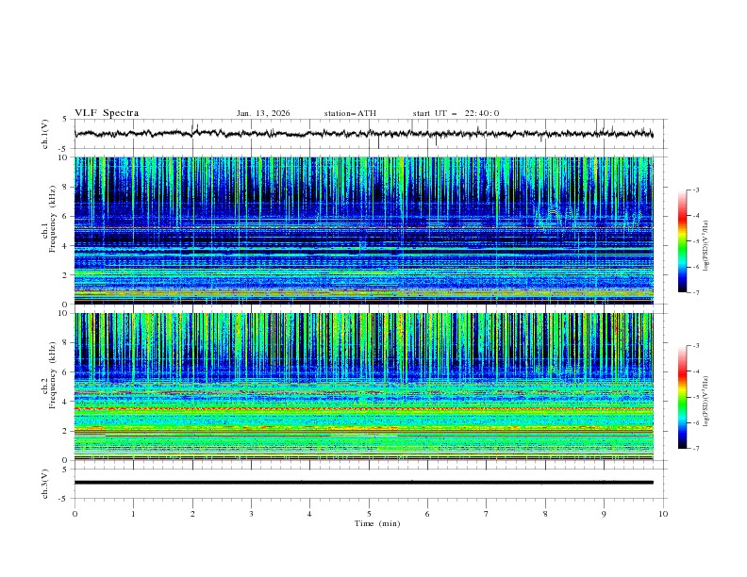The height and width of the screenshot is (577, 747).
Task: Select the 0 minute tick on time axis
Action: tap(75, 513)
